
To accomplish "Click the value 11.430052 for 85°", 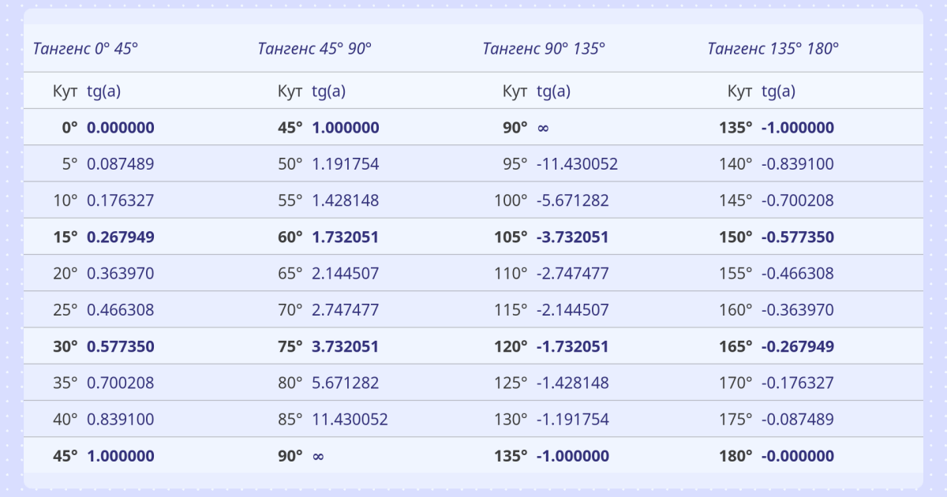I will click(x=350, y=420).
